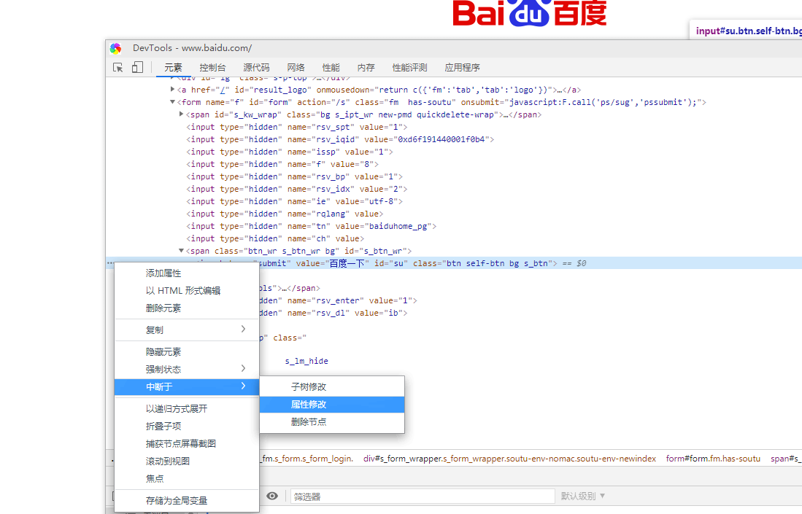802x514 pixels.
Task: Select the hidden input rsv_idx line
Action: [297, 189]
